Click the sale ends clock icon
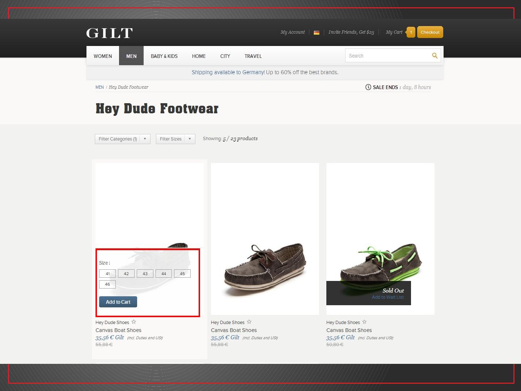The image size is (521, 391). point(368,87)
